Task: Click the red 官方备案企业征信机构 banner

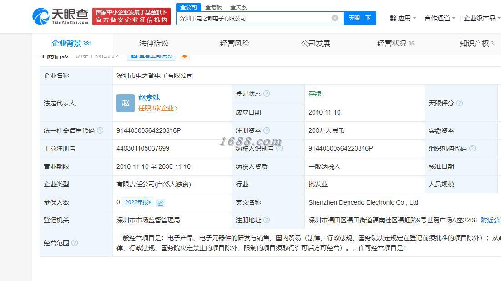Action: [x=132, y=16]
